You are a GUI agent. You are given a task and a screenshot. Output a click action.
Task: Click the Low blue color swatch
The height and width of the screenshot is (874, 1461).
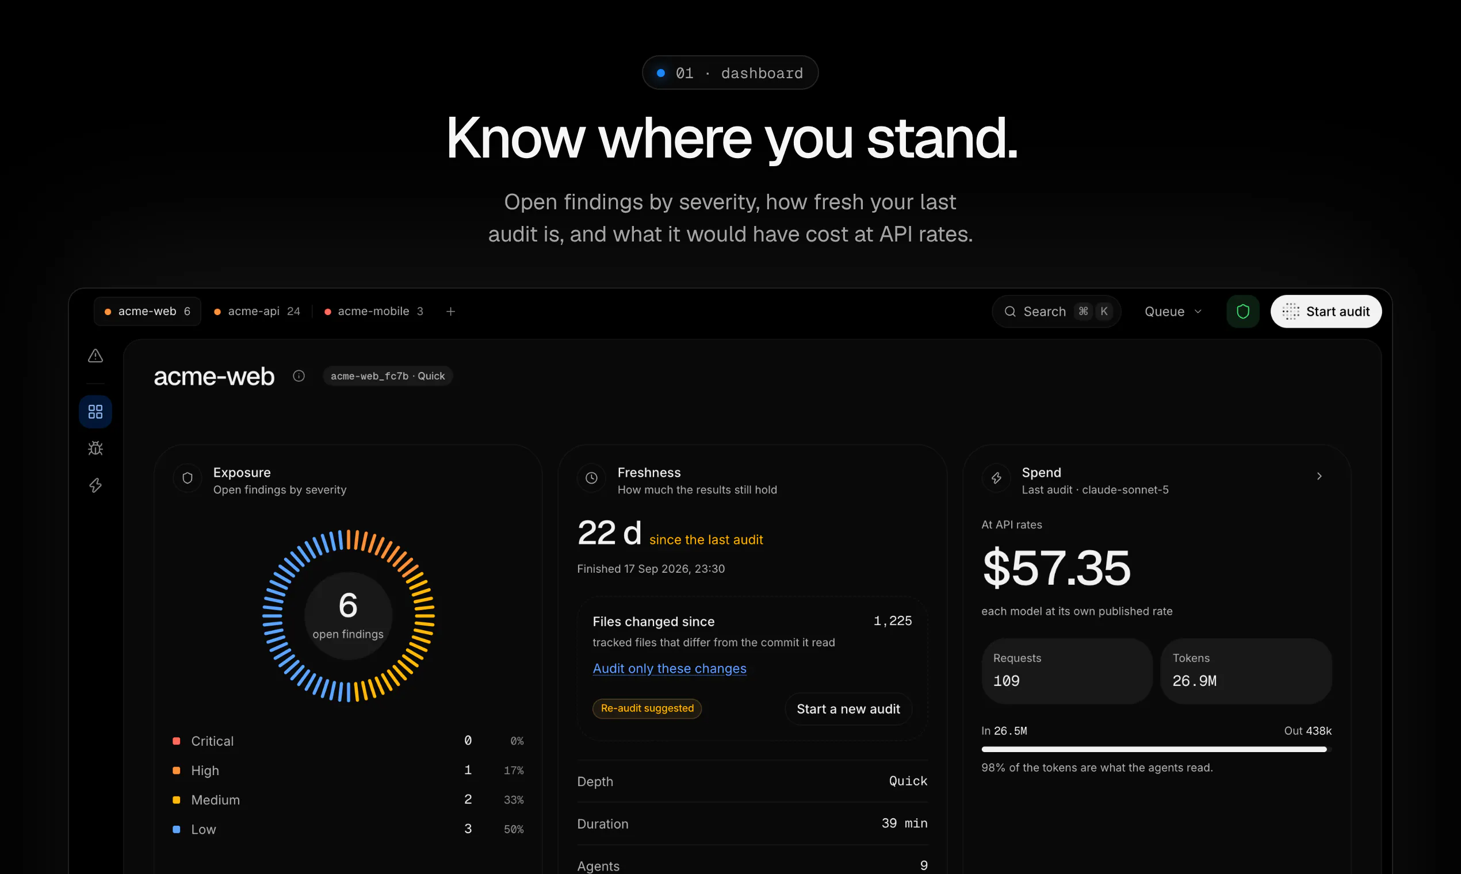coord(176,829)
